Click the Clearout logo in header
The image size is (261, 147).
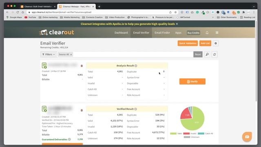coord(57,32)
